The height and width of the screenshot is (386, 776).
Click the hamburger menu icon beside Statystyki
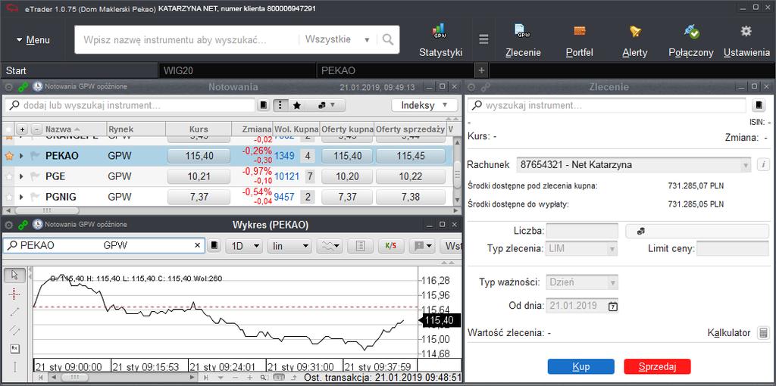(484, 39)
